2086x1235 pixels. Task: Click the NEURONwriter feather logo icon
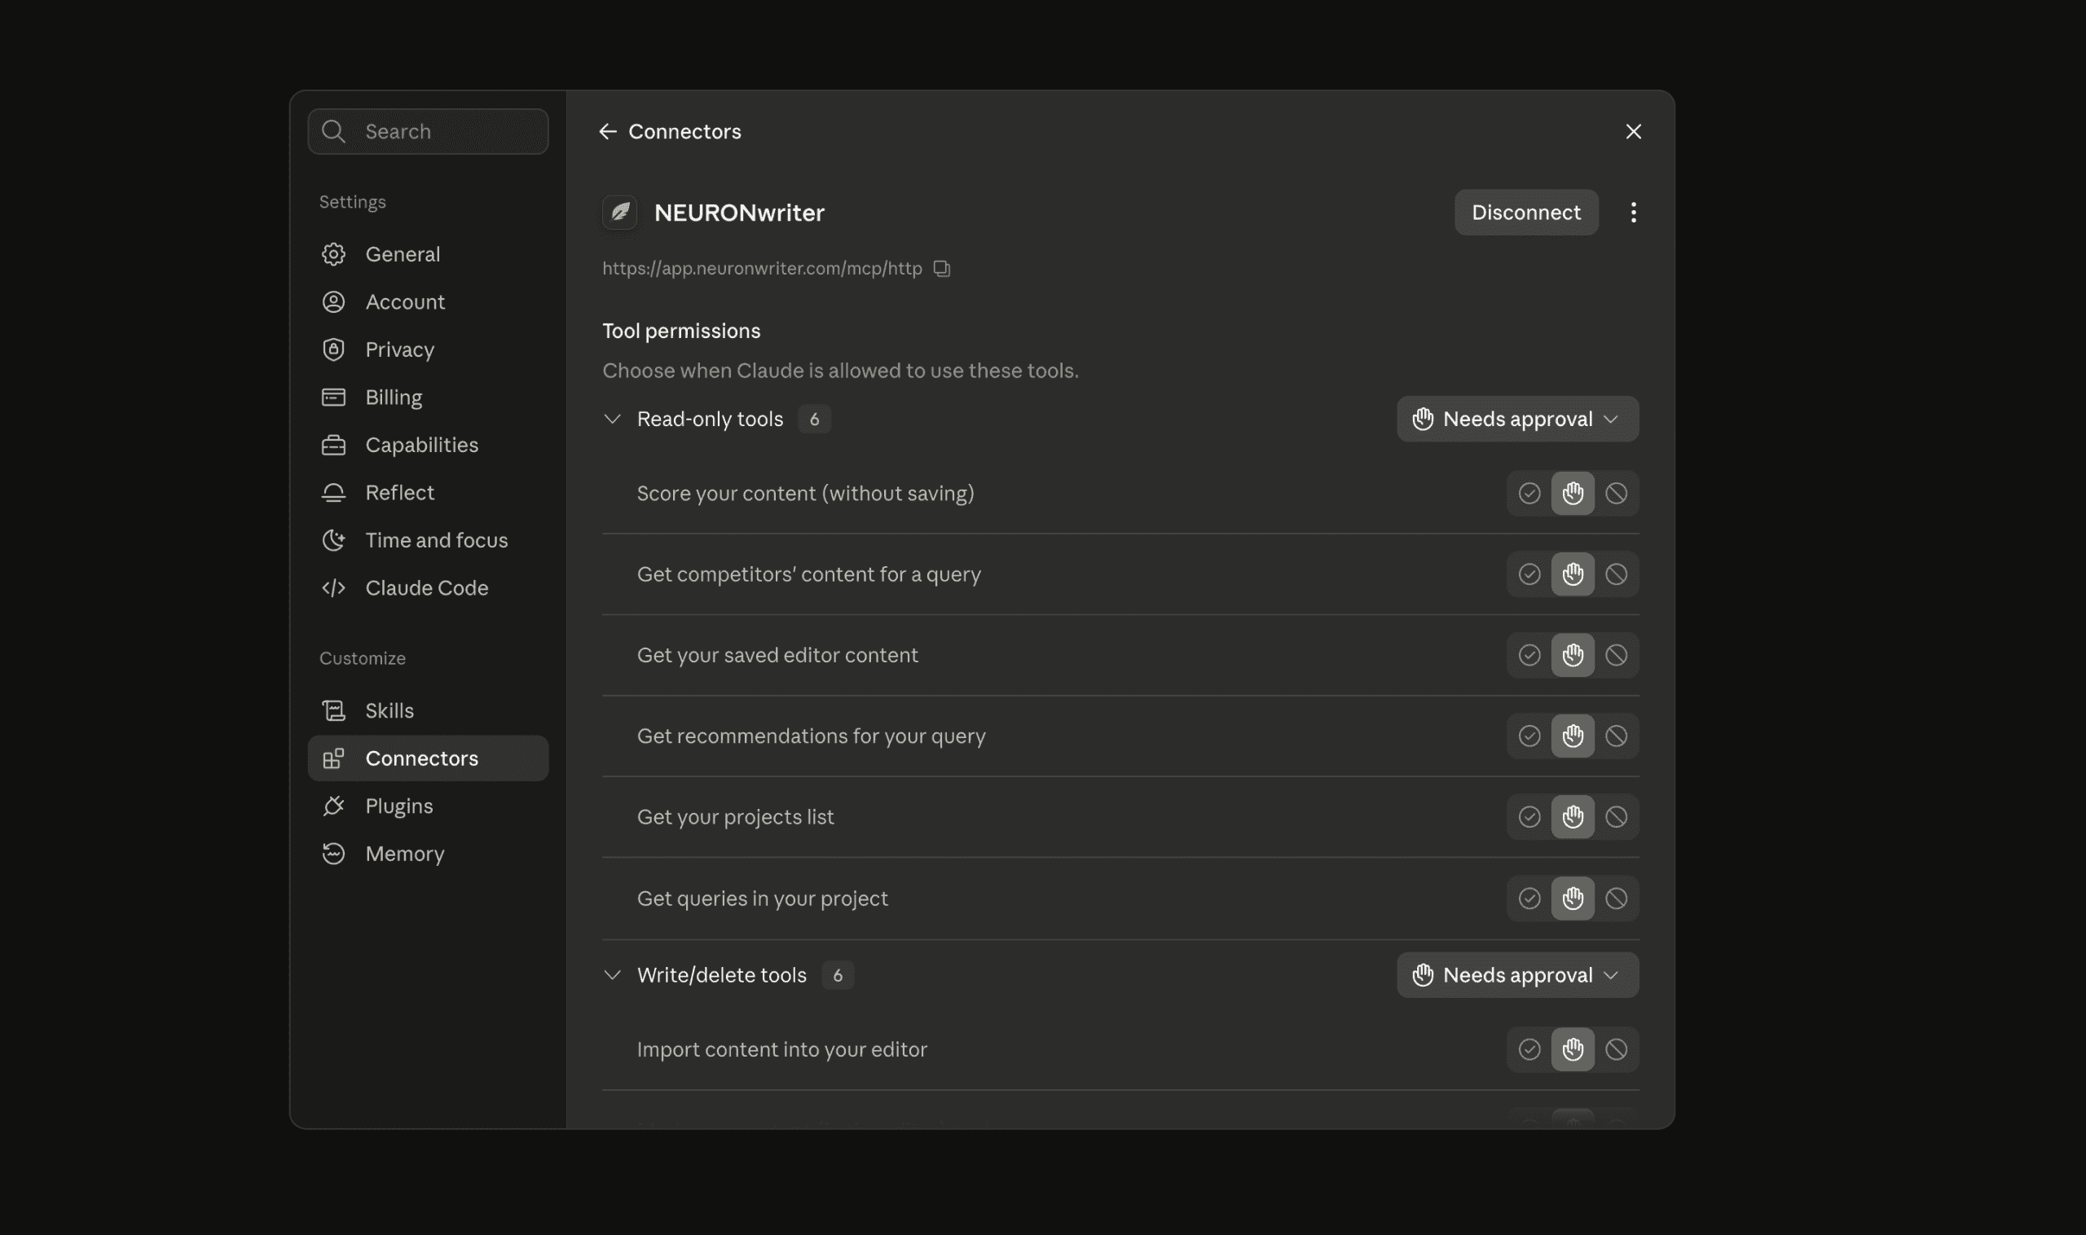(619, 212)
